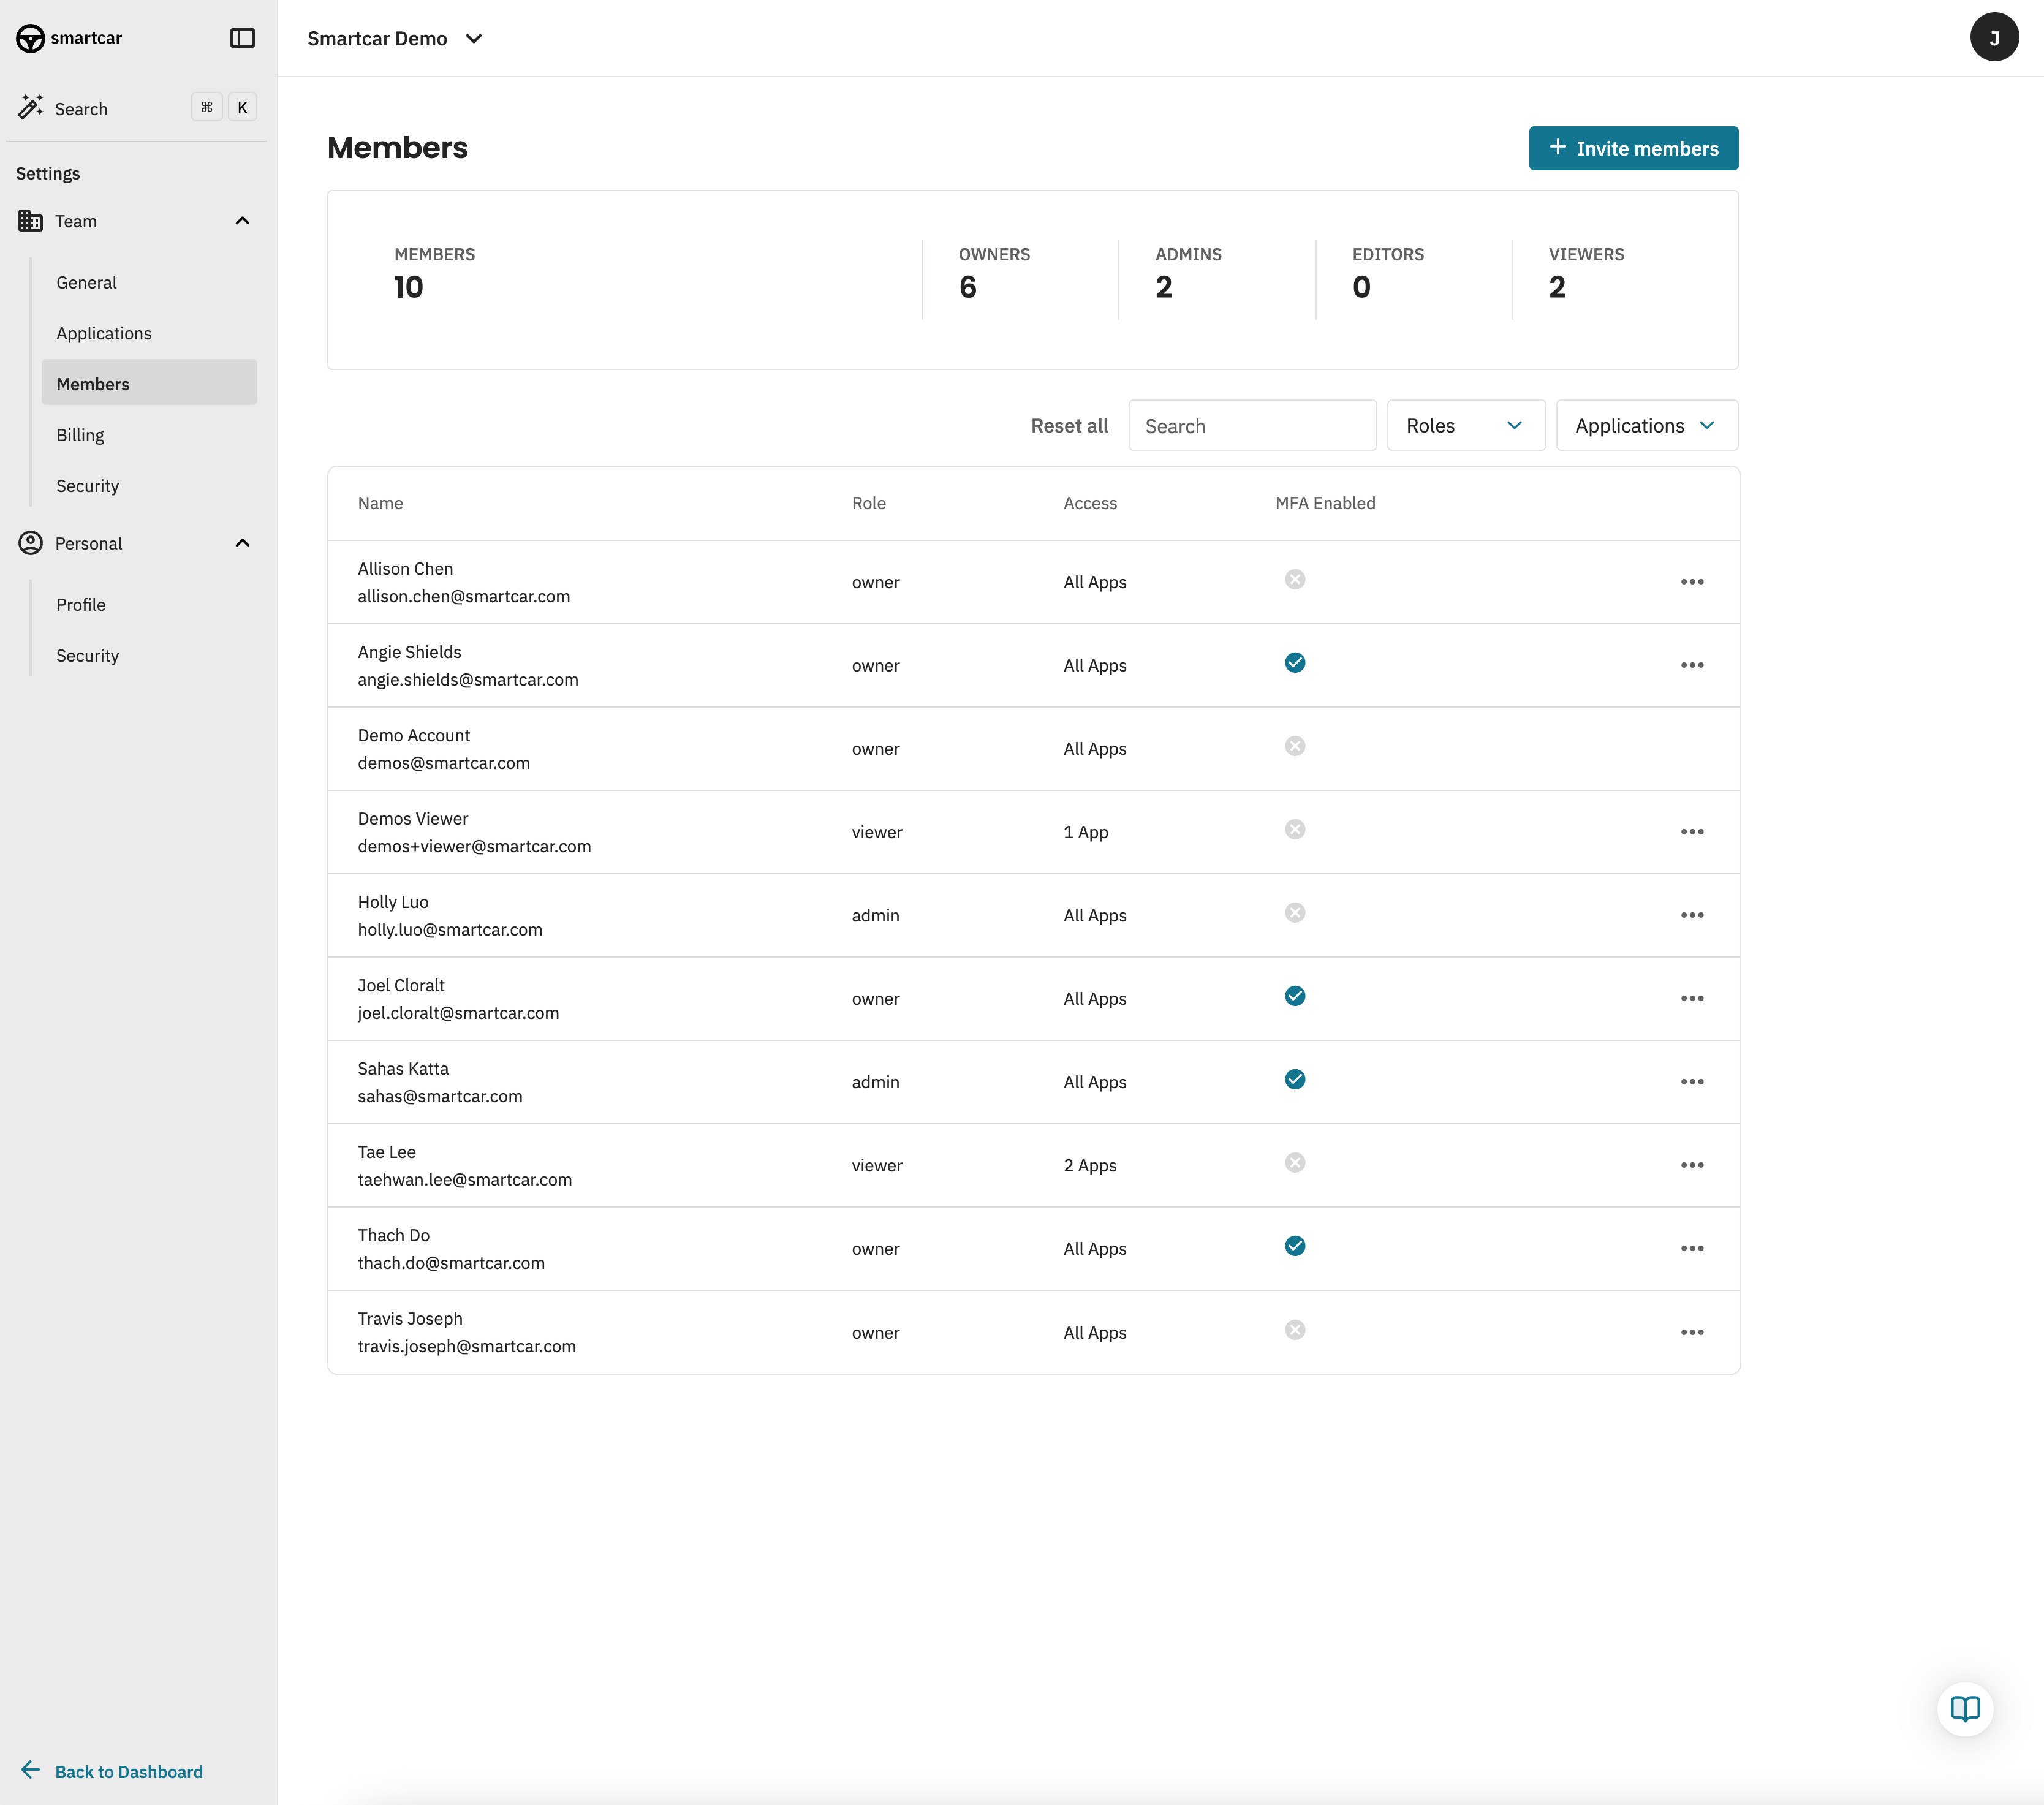Open the J user avatar menu

[x=1994, y=38]
